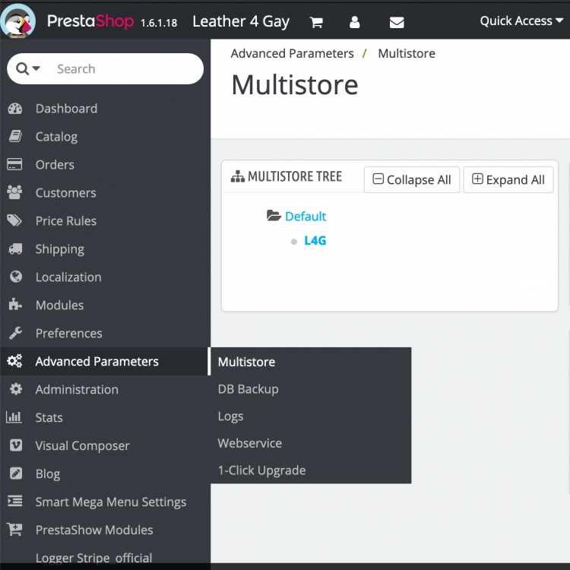Click the Dashboard gauge icon

[x=15, y=109]
